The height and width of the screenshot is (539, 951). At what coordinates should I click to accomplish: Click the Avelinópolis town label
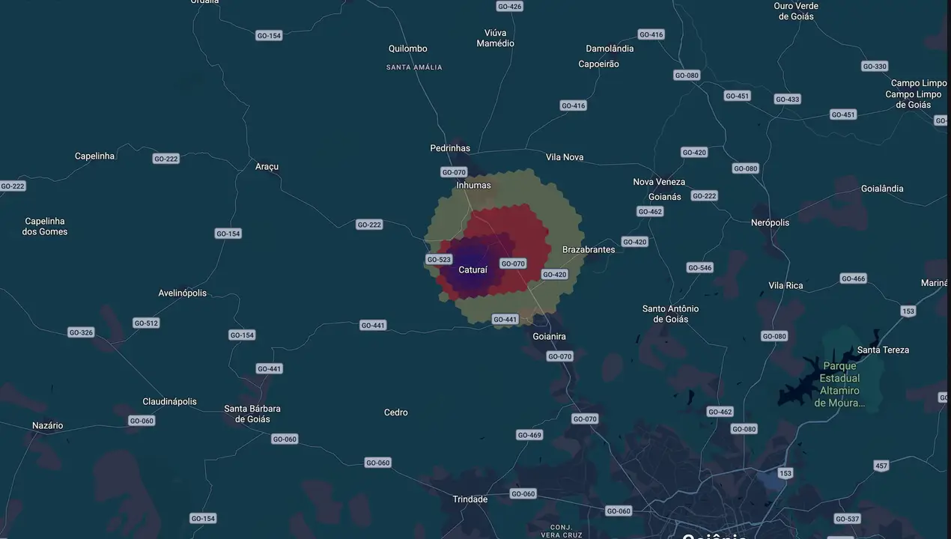[183, 293]
